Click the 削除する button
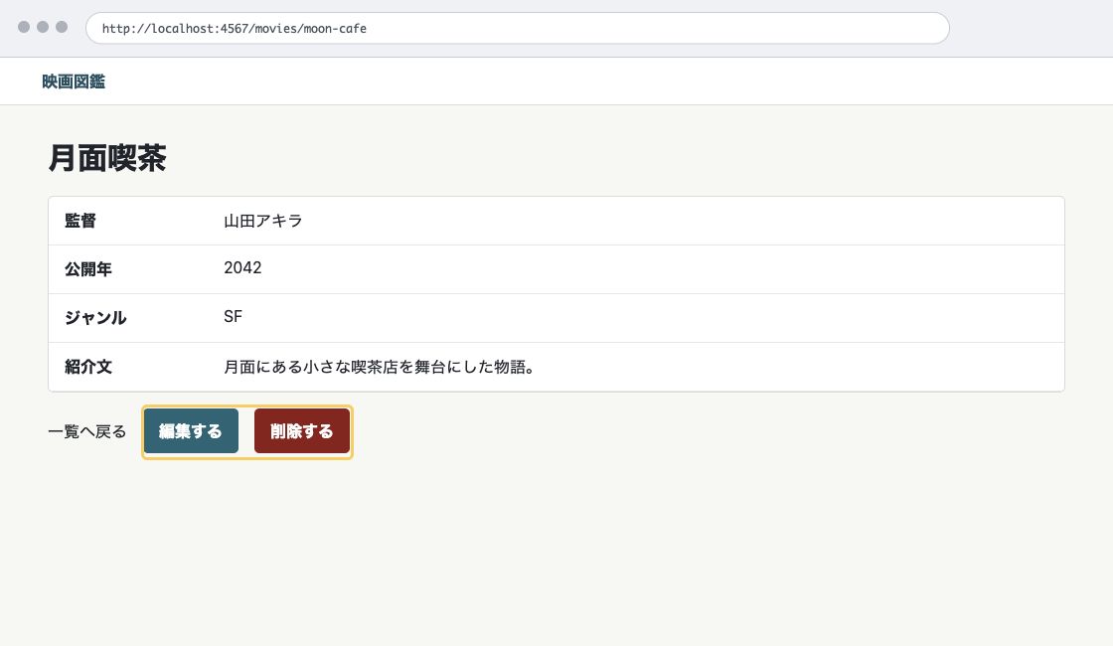 pos(302,431)
